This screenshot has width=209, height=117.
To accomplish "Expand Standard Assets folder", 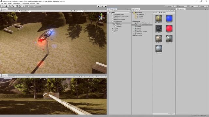I will coord(134,32).
